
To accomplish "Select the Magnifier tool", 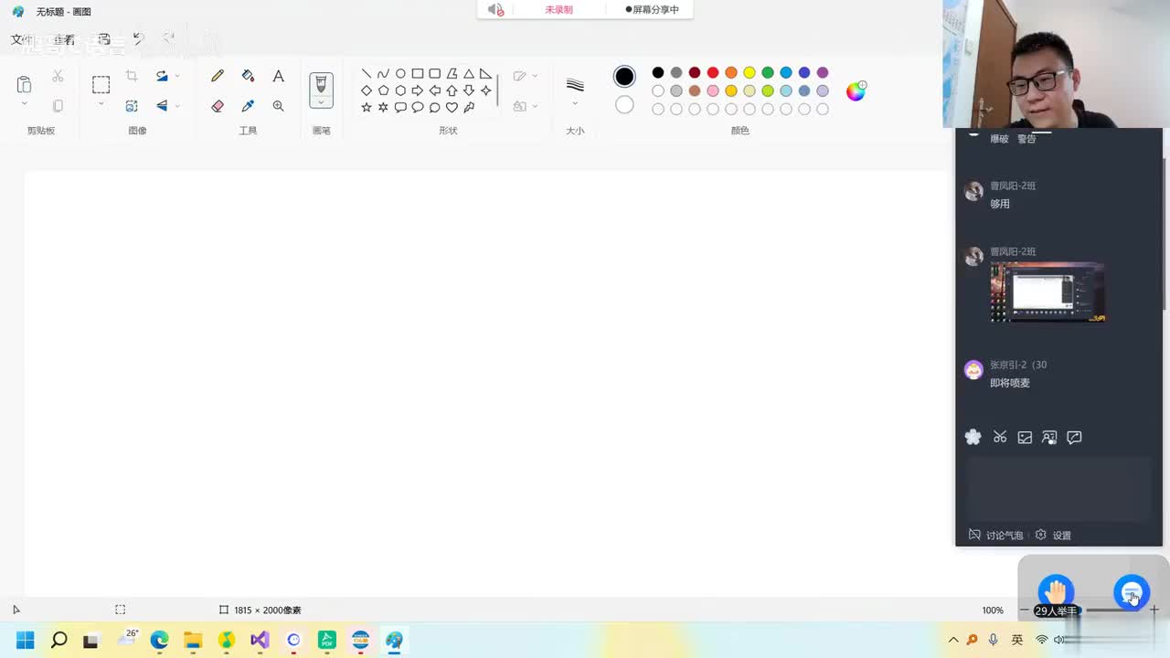I will (278, 106).
